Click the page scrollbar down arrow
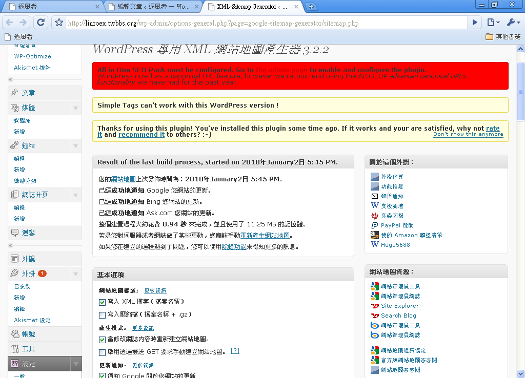Screen dimensions: 525x378 pos(521,374)
